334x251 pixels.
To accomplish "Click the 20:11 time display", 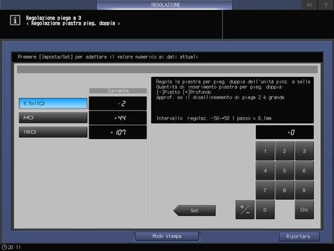I will click(14, 247).
